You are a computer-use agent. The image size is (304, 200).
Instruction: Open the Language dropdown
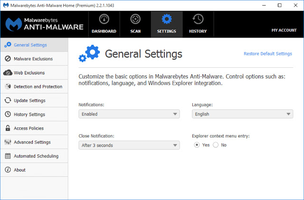pos(243,114)
